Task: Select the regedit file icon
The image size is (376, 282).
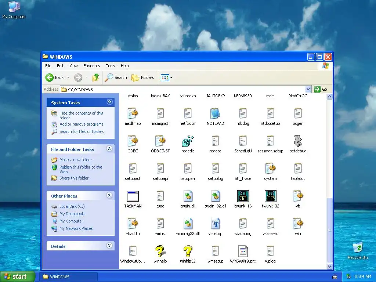Action: (x=188, y=141)
